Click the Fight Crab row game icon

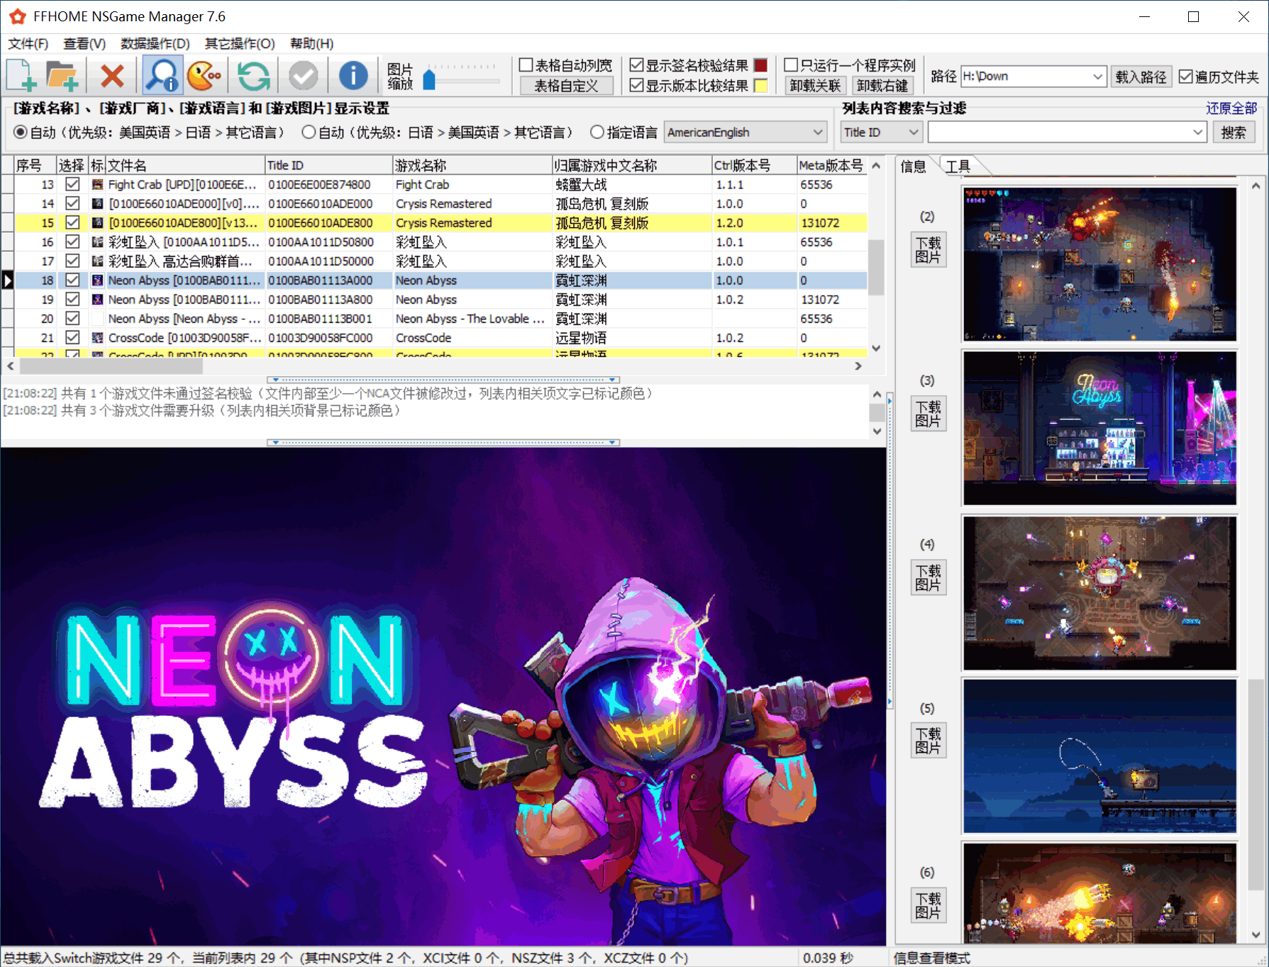pos(97,184)
